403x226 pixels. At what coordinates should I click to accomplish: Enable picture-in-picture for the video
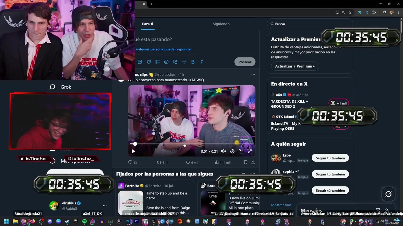[x=241, y=151]
